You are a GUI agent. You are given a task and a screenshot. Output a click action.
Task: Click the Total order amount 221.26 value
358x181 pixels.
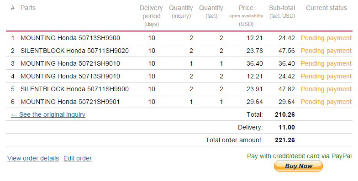coord(285,140)
